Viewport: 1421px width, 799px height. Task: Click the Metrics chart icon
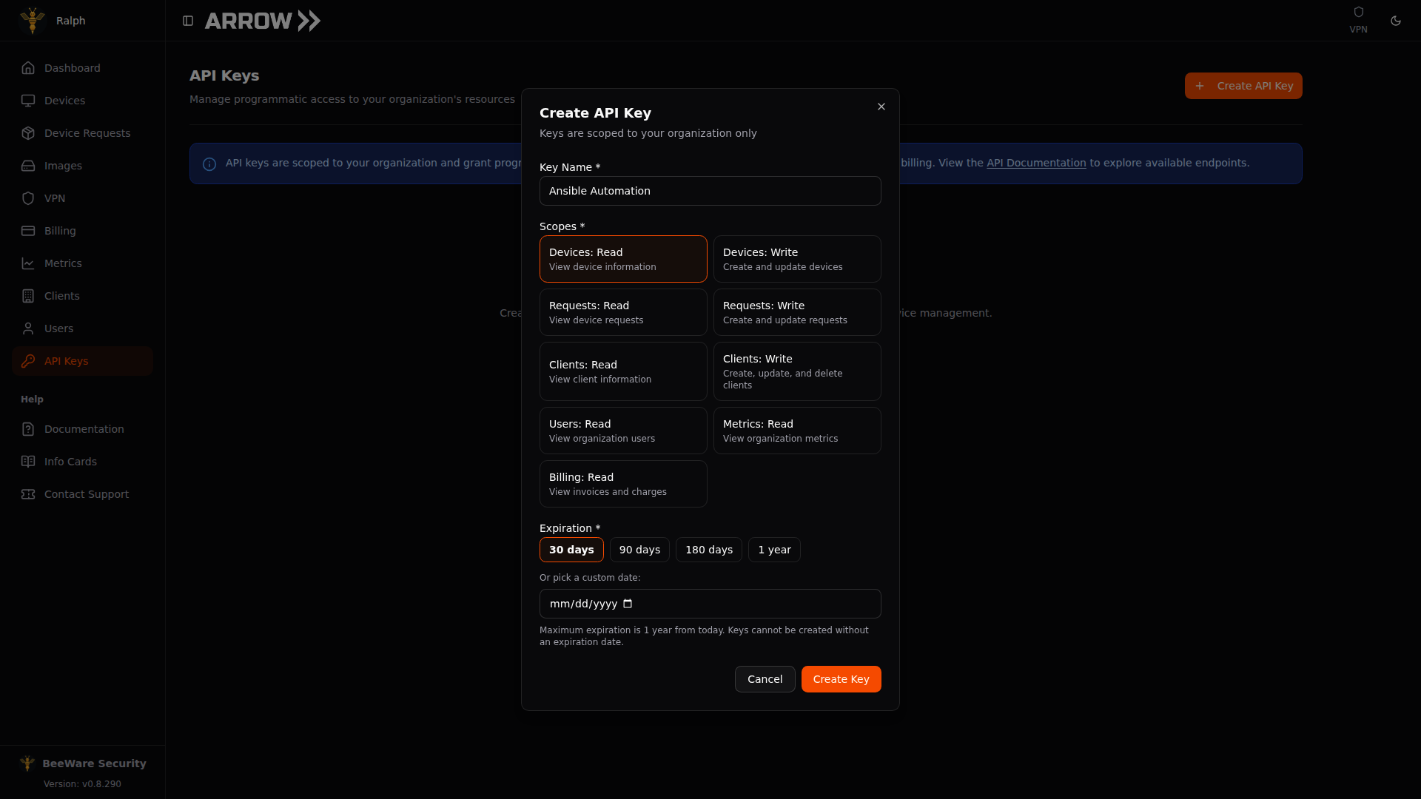pyautogui.click(x=28, y=263)
